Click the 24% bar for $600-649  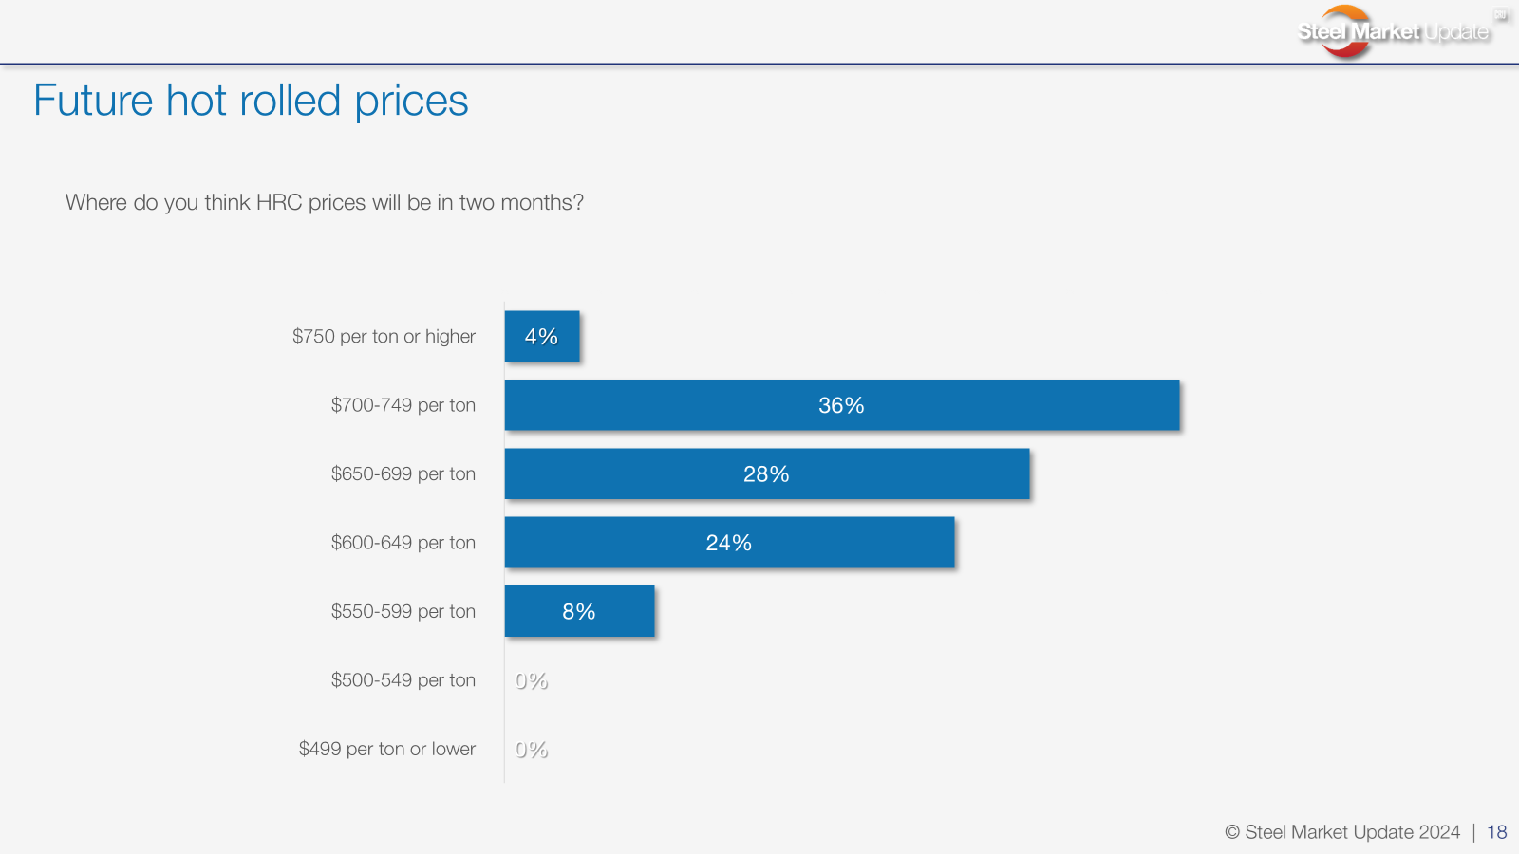(x=728, y=543)
